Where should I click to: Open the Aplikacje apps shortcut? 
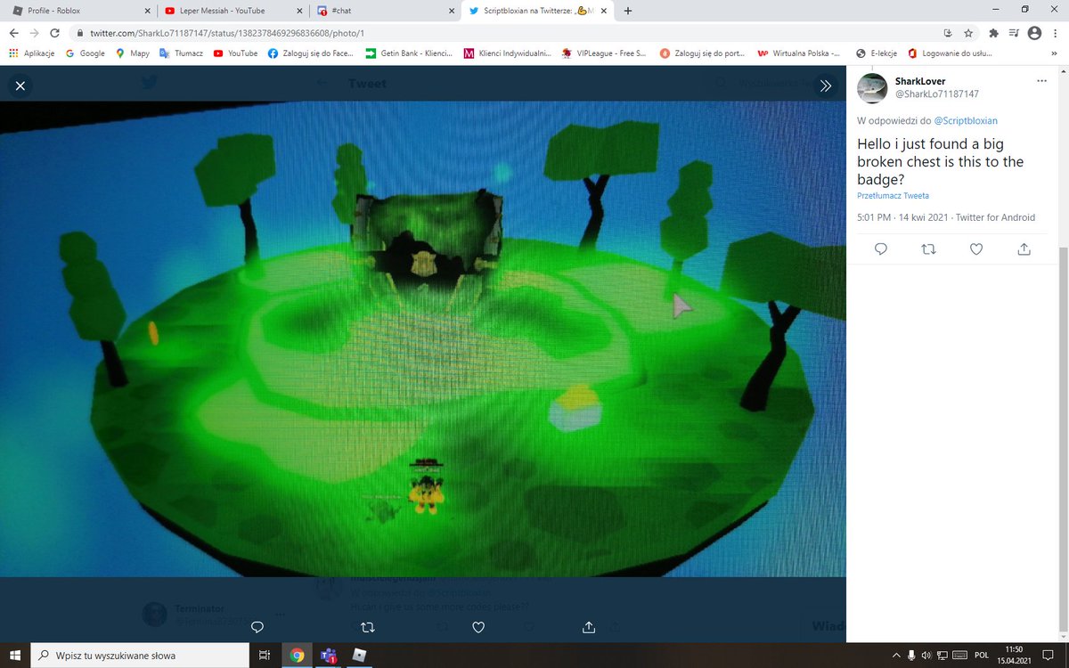click(x=32, y=53)
